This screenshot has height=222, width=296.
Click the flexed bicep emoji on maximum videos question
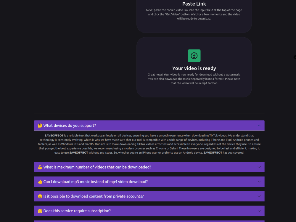point(40,167)
